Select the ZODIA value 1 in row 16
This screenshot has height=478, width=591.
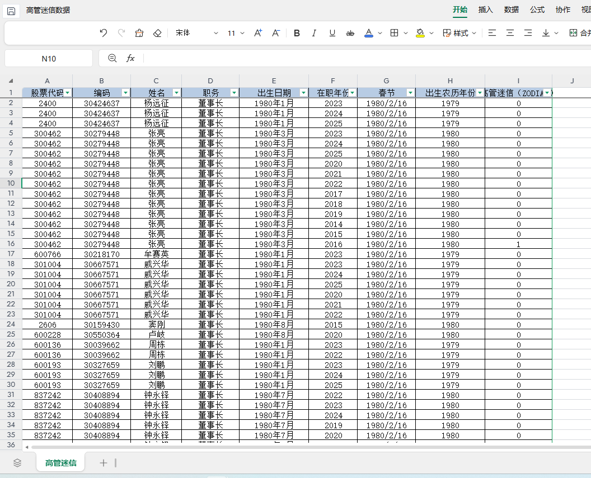pyautogui.click(x=518, y=244)
